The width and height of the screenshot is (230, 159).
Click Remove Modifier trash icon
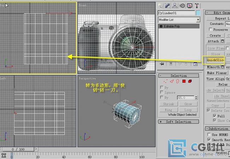tap(186, 64)
